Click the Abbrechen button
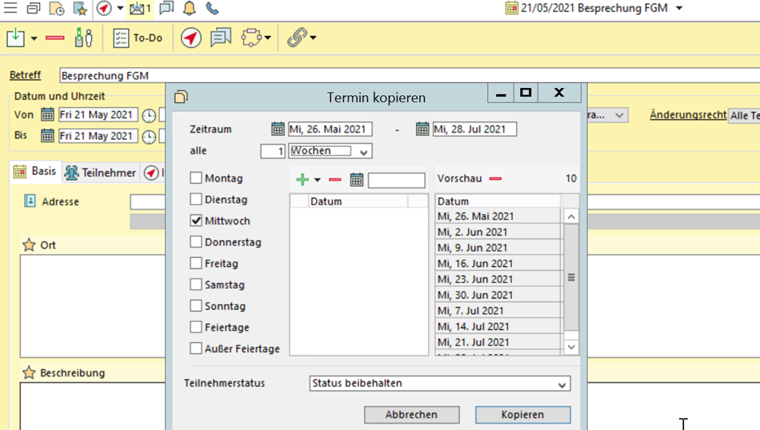The height and width of the screenshot is (430, 760). tap(411, 415)
